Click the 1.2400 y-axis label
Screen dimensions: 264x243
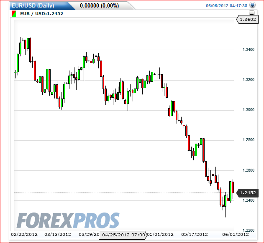249,200
